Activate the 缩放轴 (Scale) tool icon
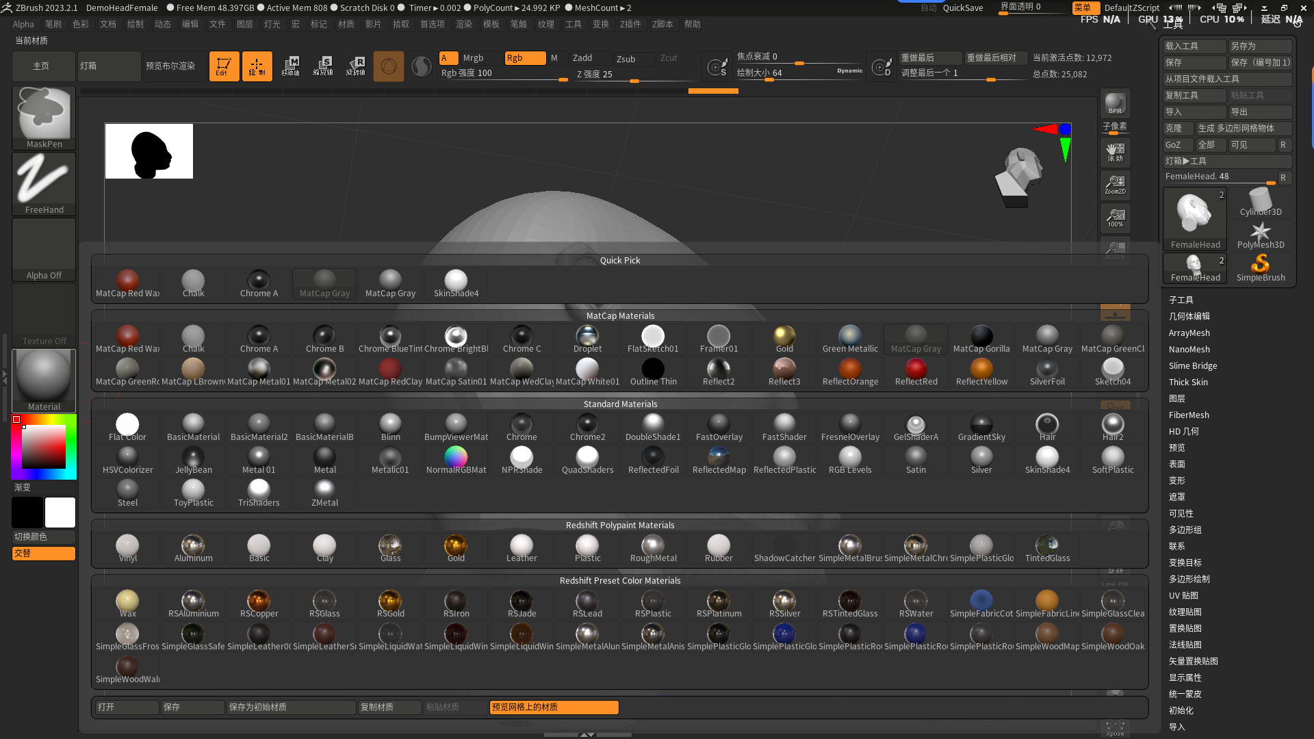 pos(324,66)
